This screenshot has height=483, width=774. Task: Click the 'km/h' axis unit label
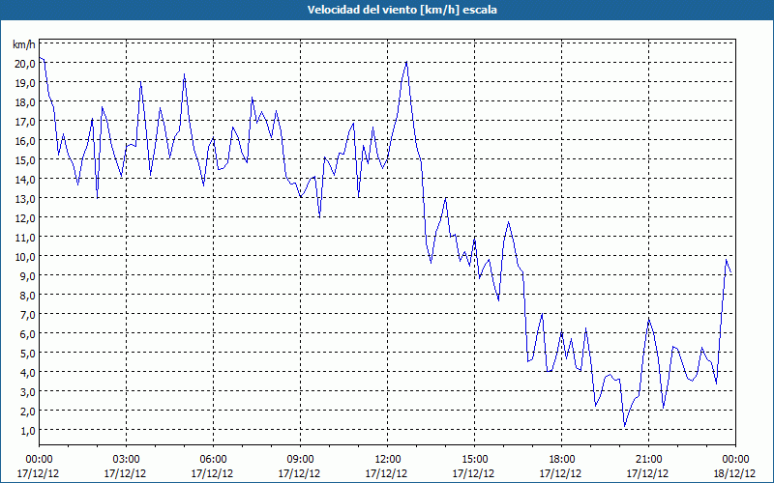(24, 44)
